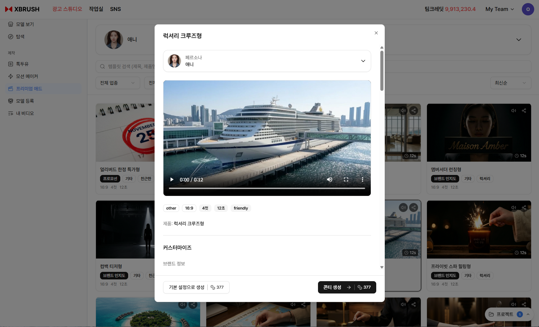Open 탐색 from the sidebar
This screenshot has width=539, height=327.
20,37
